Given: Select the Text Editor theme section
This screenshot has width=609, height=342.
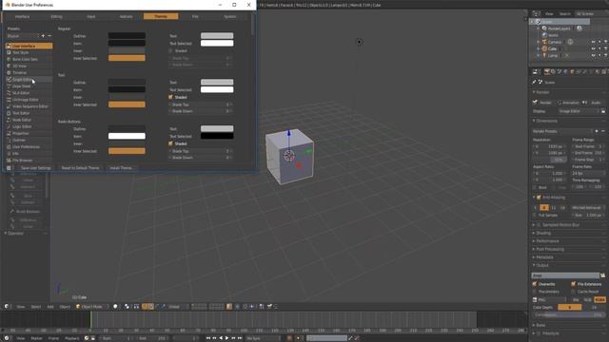Looking at the screenshot, I should (x=29, y=113).
